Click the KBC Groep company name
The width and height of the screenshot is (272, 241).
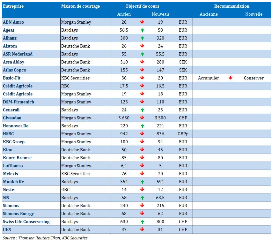14,142
